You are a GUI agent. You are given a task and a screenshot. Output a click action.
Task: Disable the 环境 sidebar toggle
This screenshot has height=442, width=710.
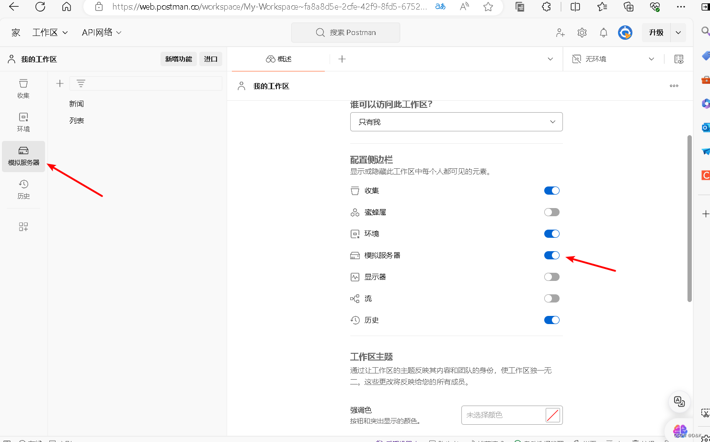point(552,234)
